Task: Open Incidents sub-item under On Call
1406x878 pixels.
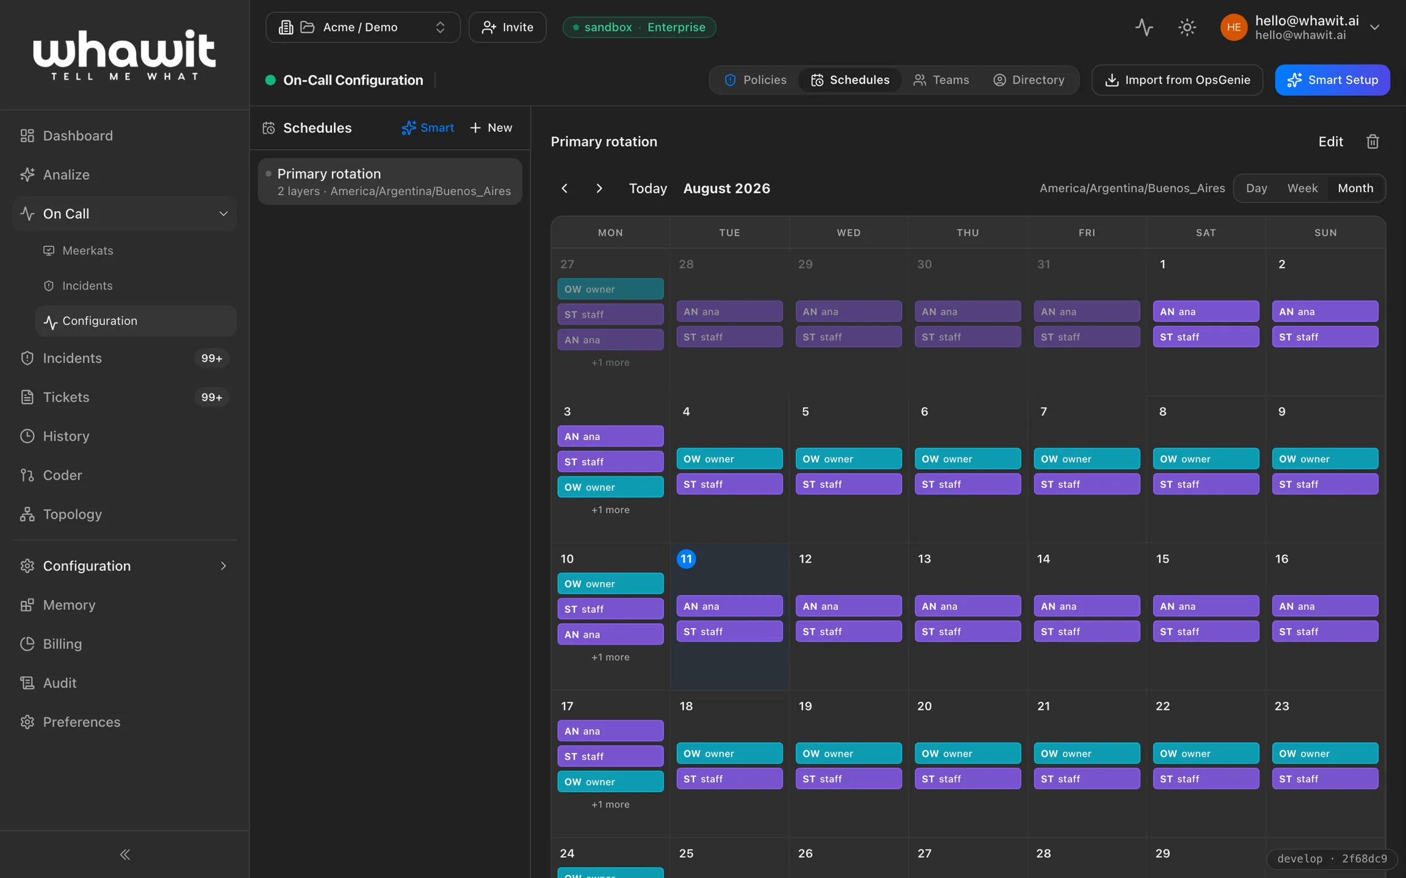Action: click(135, 285)
